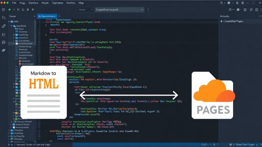Click the circular arrow icon atop the left sidebar
Screen dimensions: 262x147
tap(4, 18)
